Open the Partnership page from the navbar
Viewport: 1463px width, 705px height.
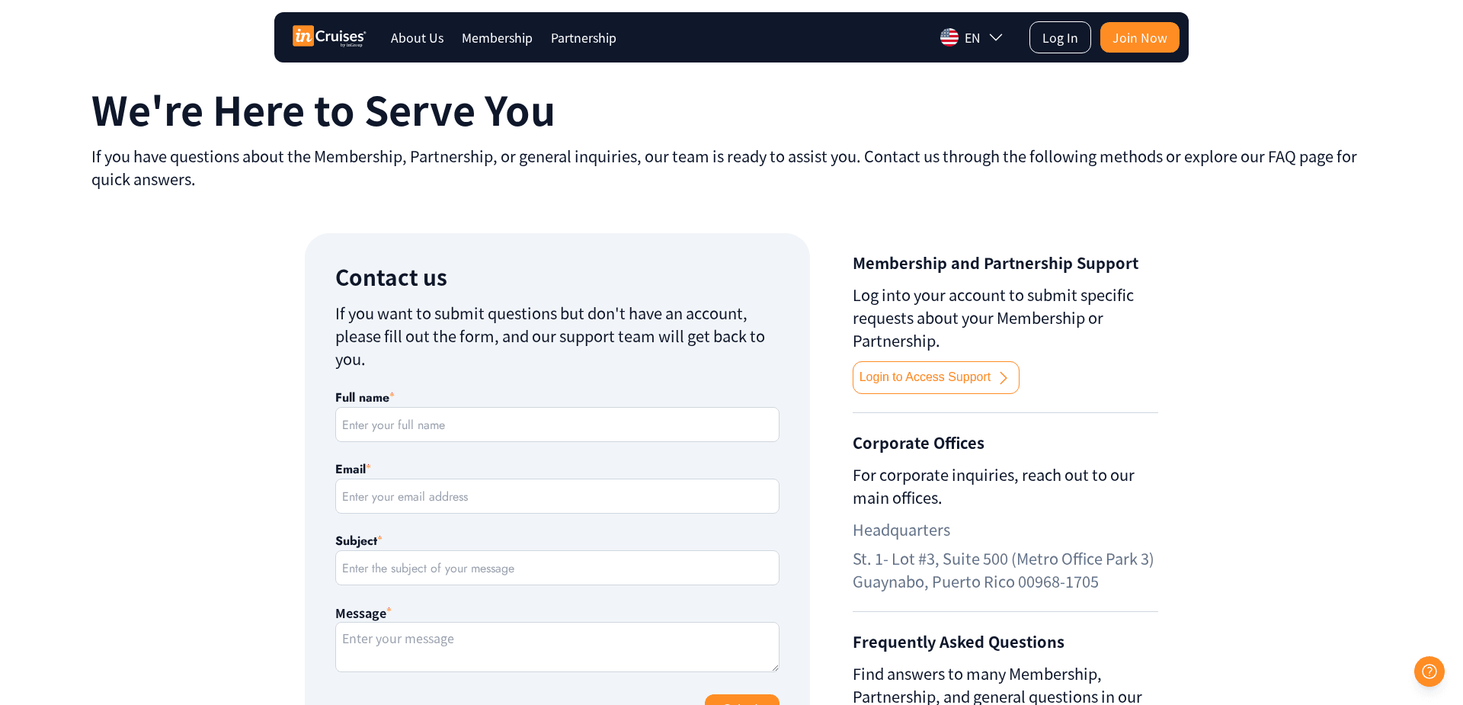tap(583, 37)
